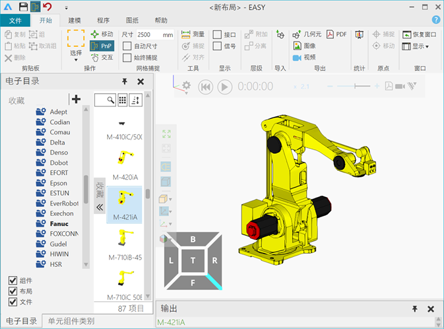
Task: Collapse the 收藏 side panel chevron
Action: tap(100, 207)
